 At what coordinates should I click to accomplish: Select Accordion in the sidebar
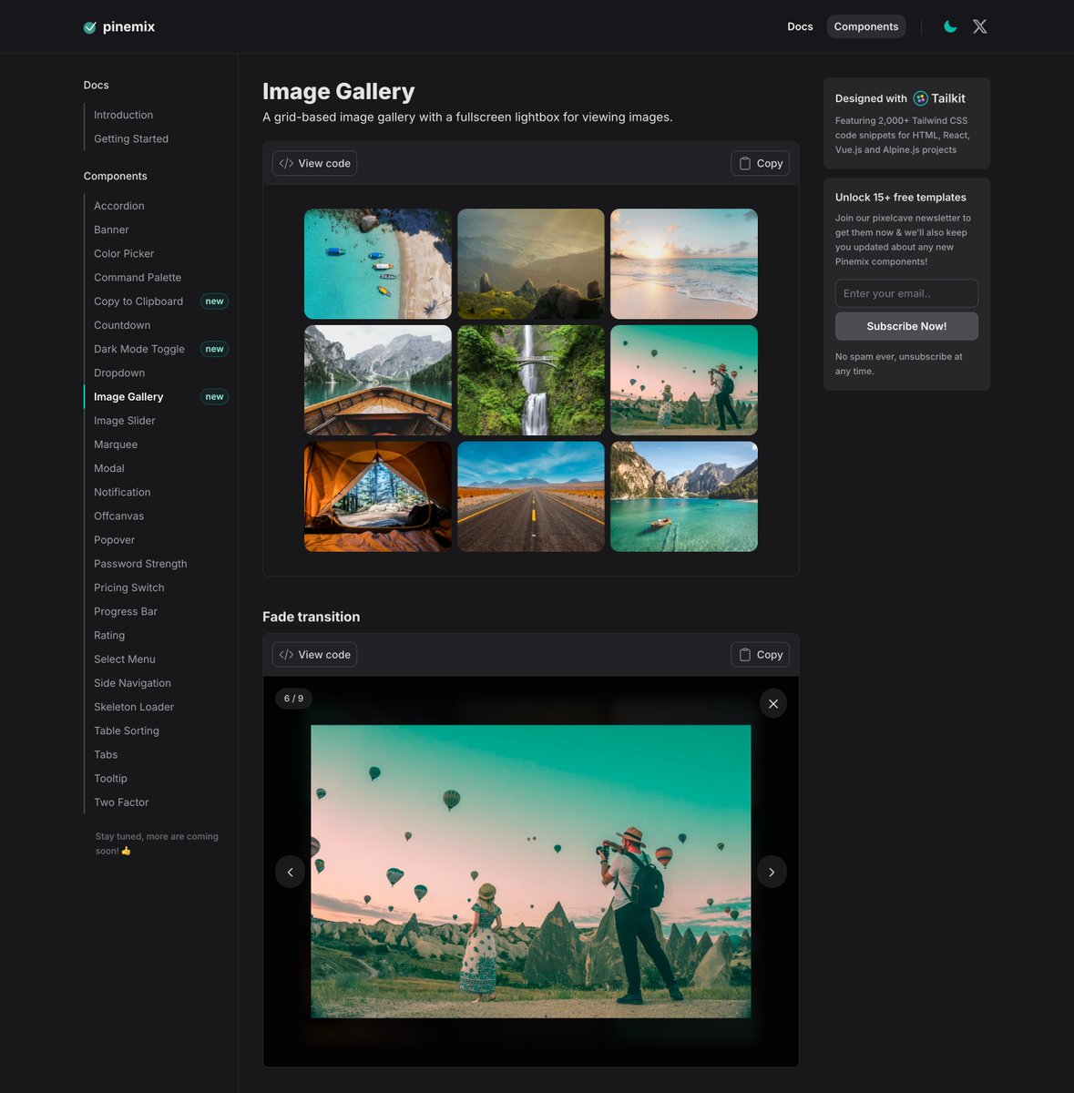(x=119, y=206)
